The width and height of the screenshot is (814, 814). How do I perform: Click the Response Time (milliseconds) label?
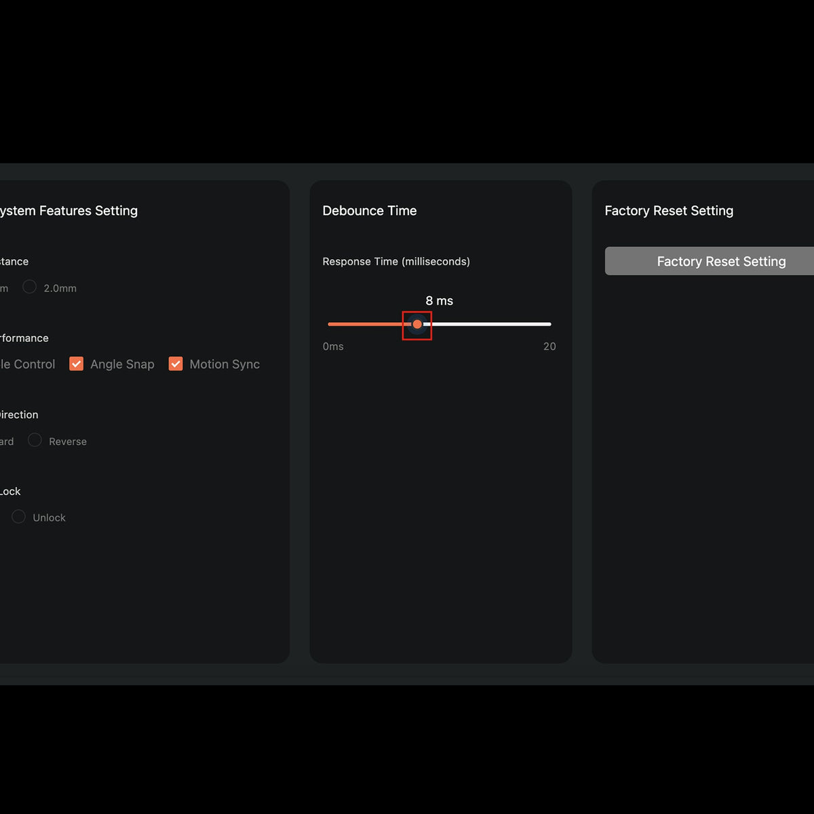396,261
